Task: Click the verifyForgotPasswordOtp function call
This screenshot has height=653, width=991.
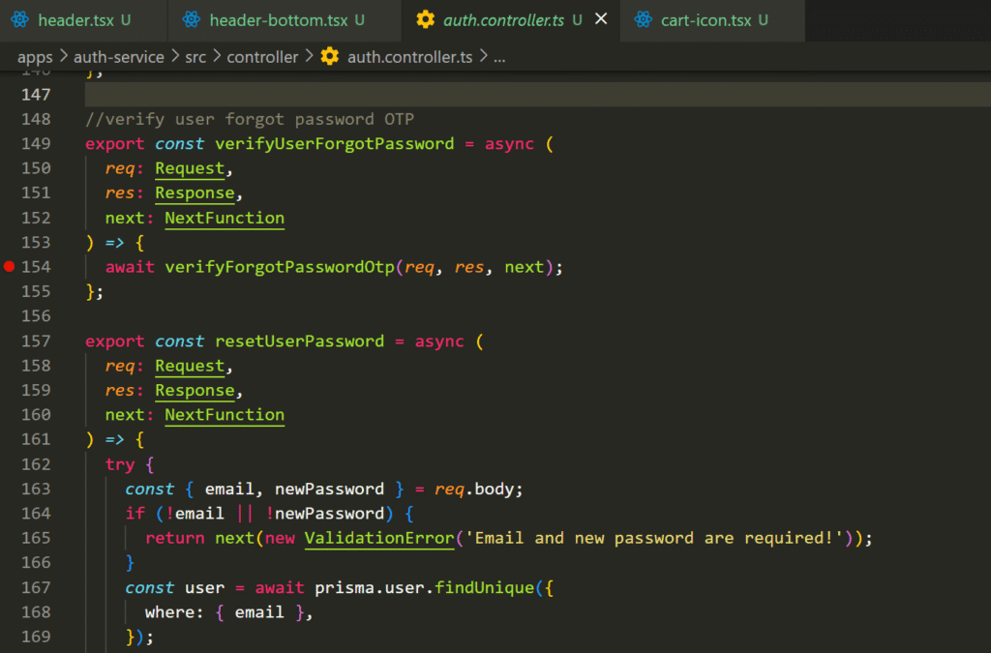Action: [x=280, y=266]
